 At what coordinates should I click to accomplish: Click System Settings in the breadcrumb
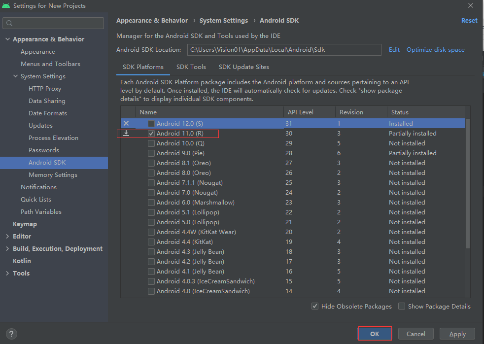[x=223, y=20]
